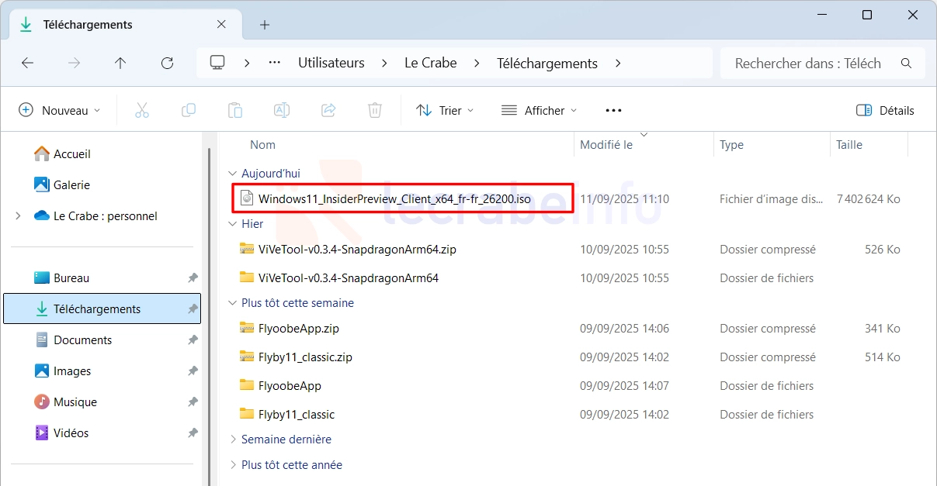Click Utilisateurs in the address bar
The image size is (937, 486).
(331, 64)
